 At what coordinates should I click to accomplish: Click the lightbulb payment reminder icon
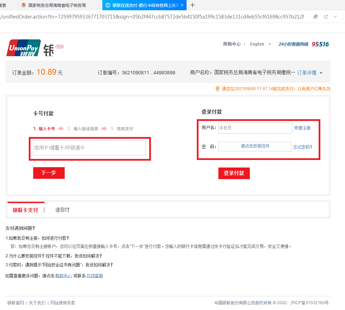click(x=217, y=89)
